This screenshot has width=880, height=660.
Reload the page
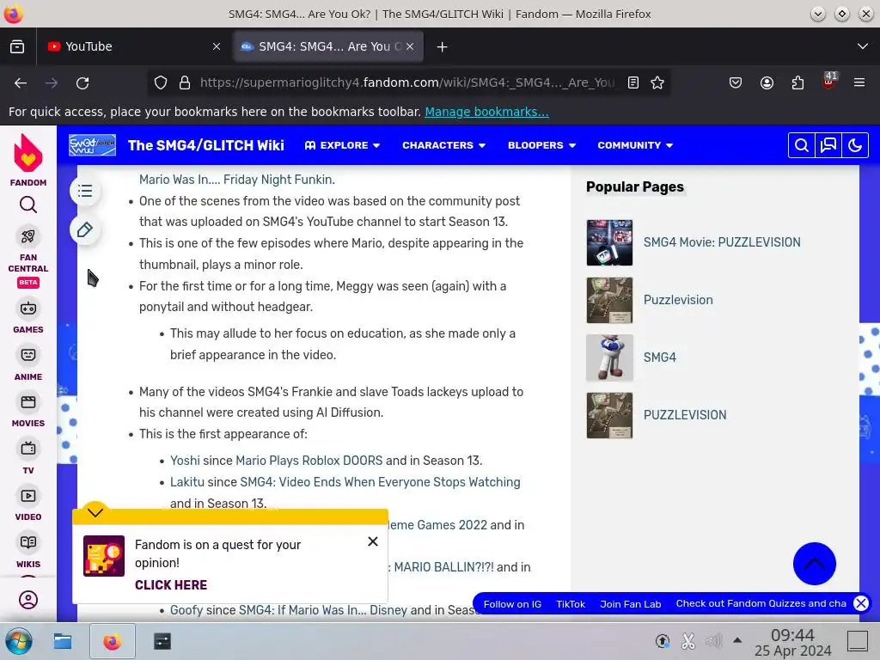82,83
